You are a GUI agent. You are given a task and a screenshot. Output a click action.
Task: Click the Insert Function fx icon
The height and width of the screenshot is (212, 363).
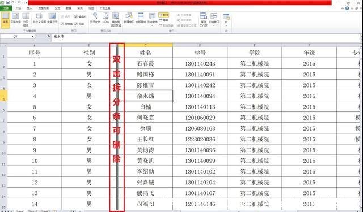click(48, 36)
